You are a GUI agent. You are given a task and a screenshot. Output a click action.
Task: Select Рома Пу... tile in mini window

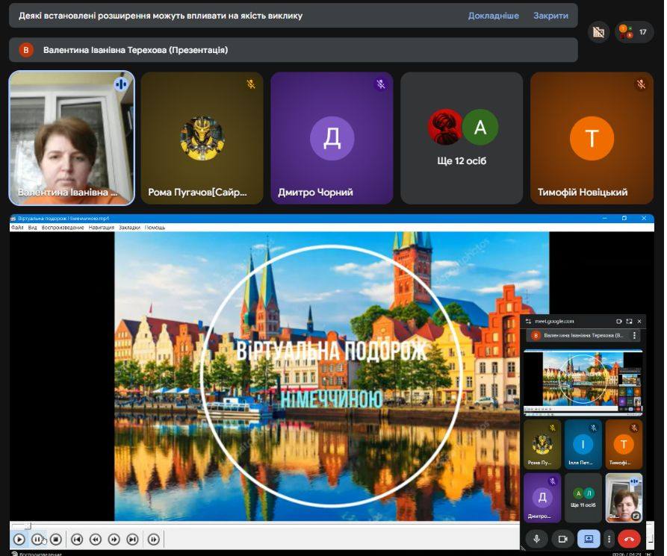pos(542,444)
